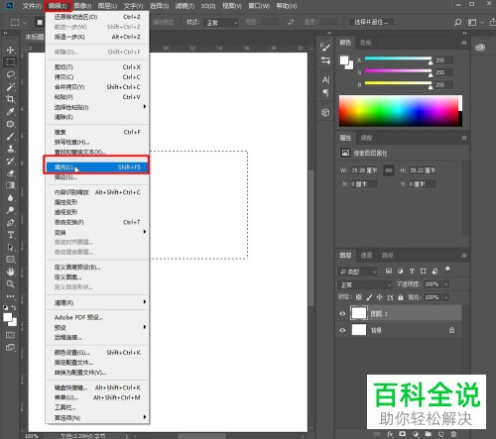The image size is (496, 439).
Task: Open the Color panel options menu
Action: 464,43
